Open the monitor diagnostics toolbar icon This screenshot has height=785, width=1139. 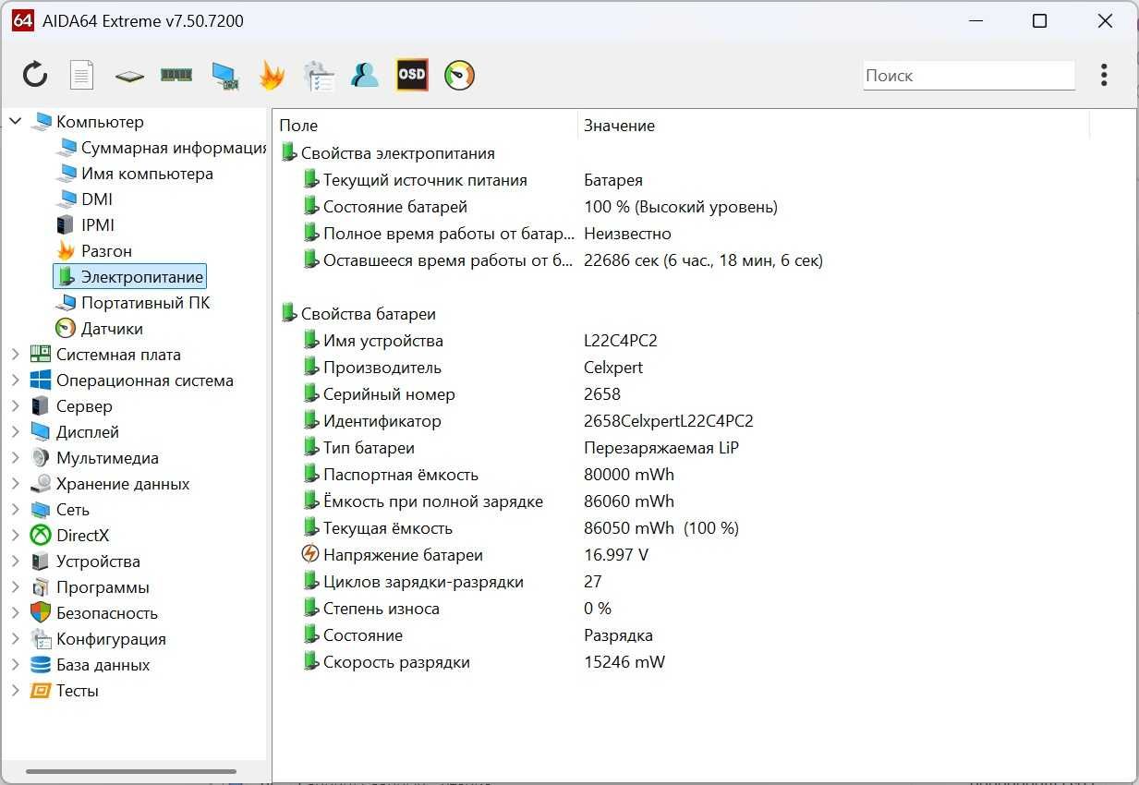click(224, 76)
